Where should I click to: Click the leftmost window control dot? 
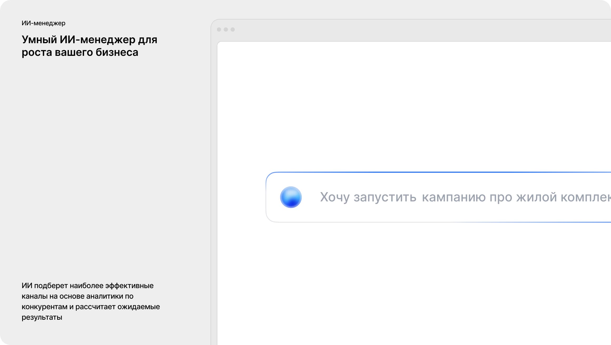pyautogui.click(x=219, y=29)
